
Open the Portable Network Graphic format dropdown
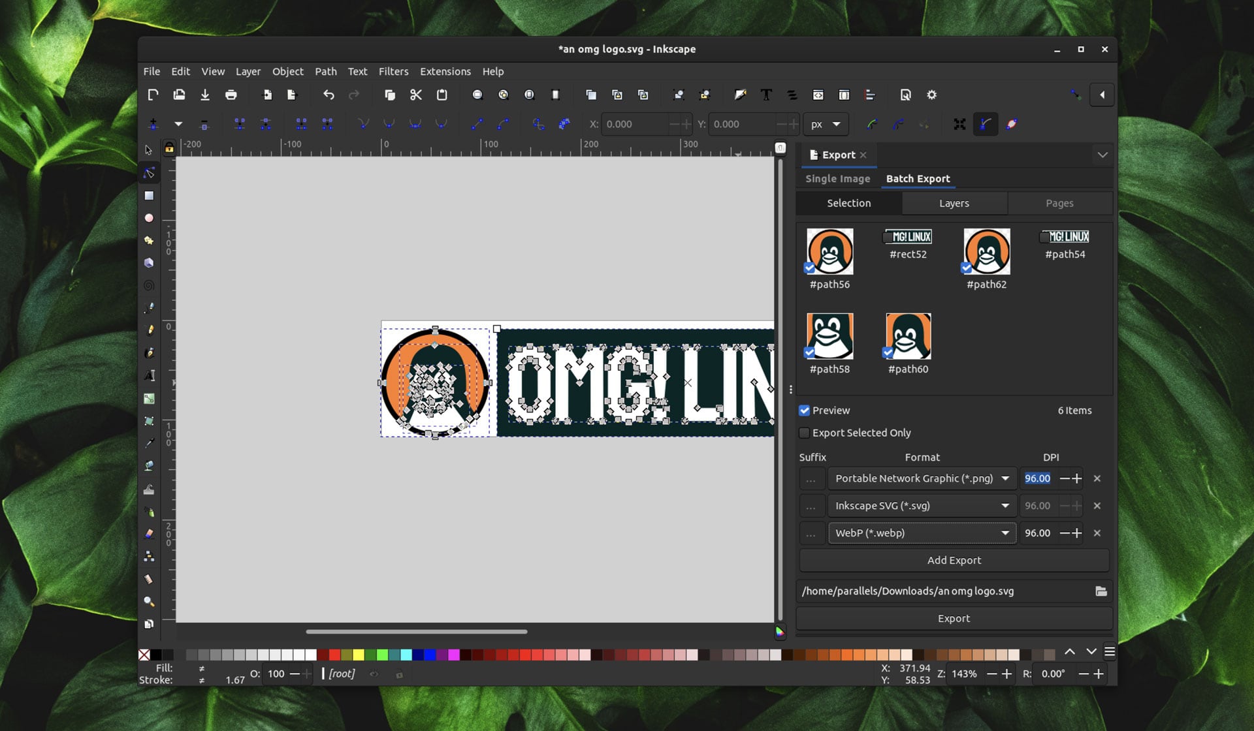[922, 478]
